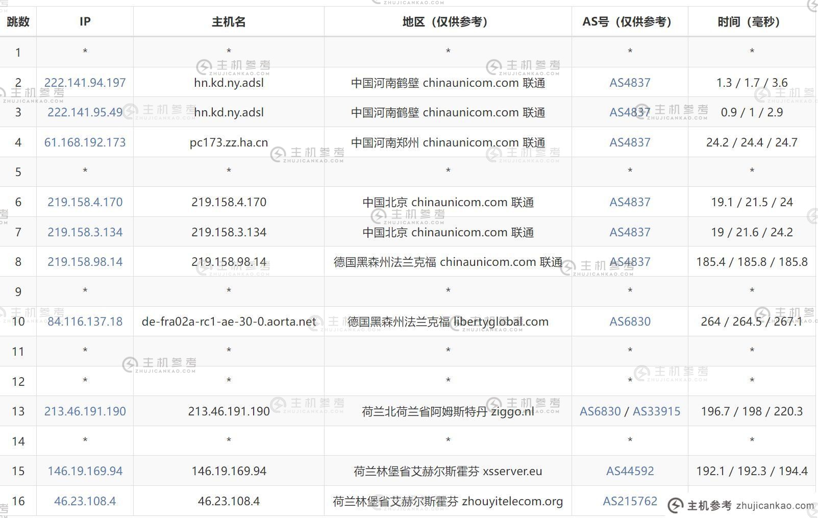Image resolution: width=818 pixels, height=518 pixels.
Task: Select hostname cell 219.158.4.170
Action: click(x=229, y=202)
